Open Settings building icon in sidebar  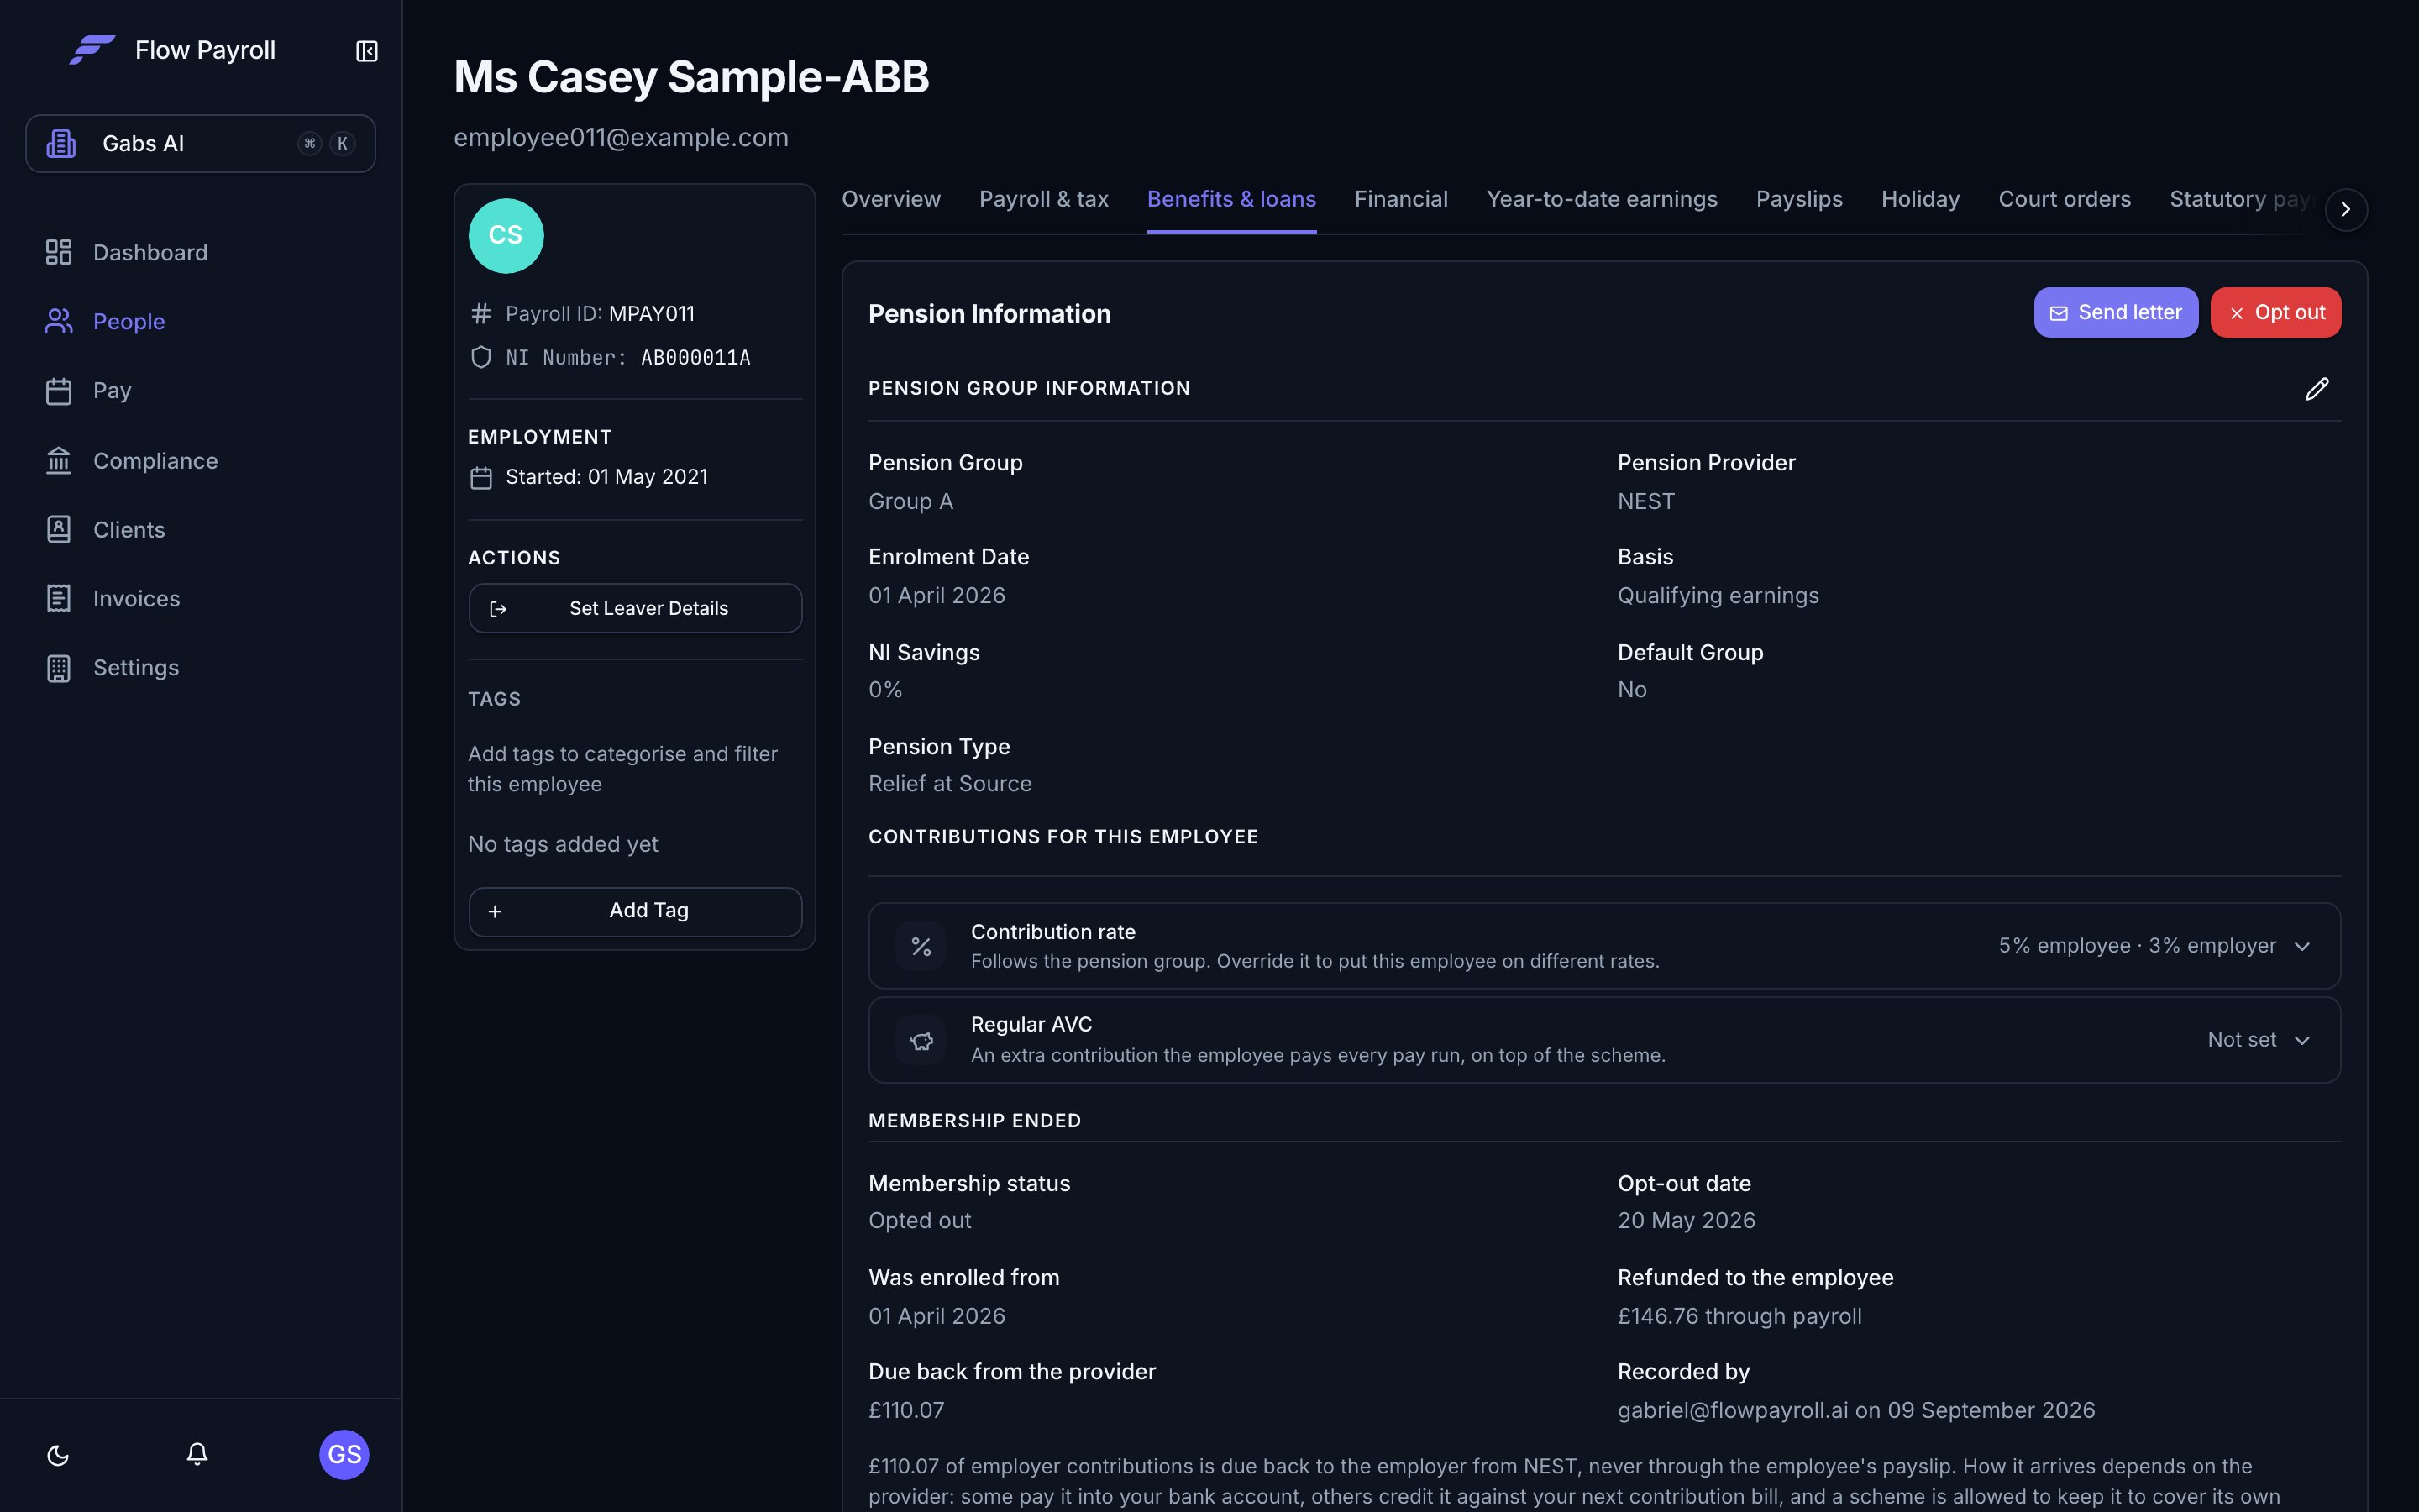click(x=59, y=668)
